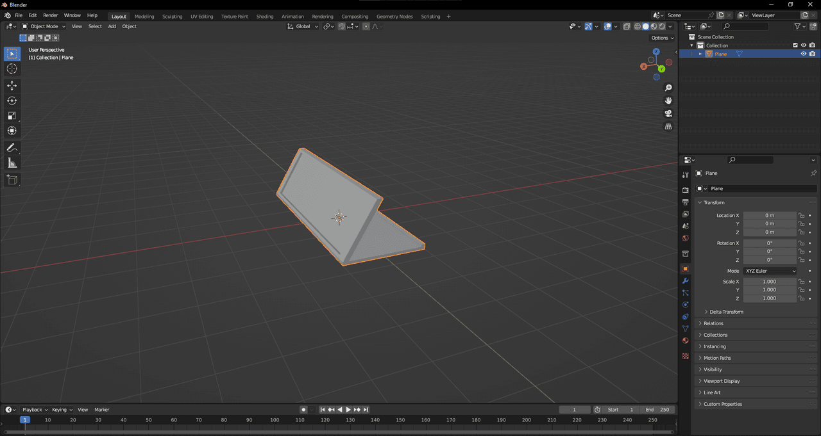The height and width of the screenshot is (436, 821).
Task: Hide the Plane object in the viewport
Action: (x=803, y=54)
